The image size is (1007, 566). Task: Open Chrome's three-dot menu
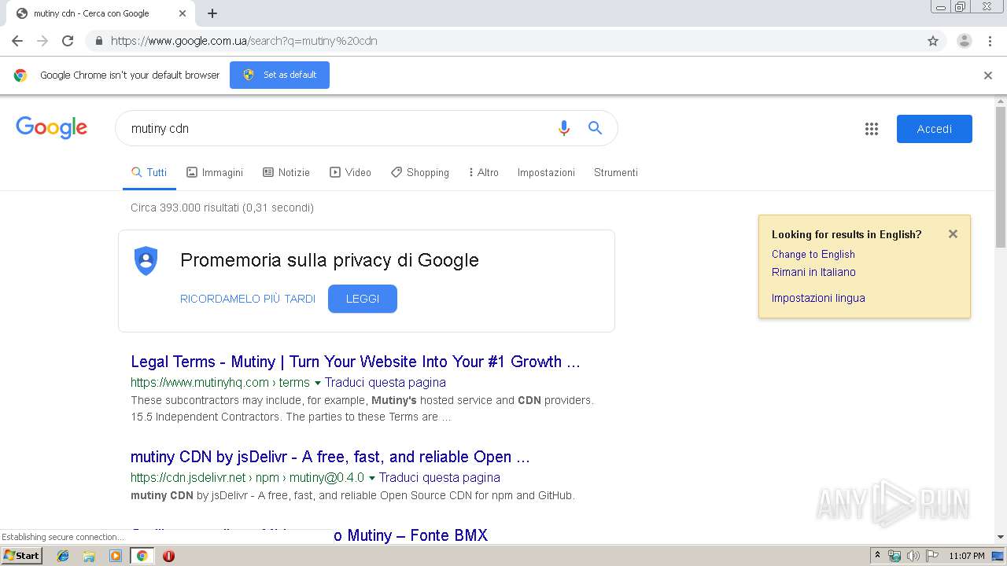tap(990, 41)
